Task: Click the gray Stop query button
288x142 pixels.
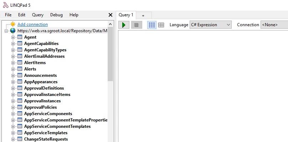Action: (137, 25)
